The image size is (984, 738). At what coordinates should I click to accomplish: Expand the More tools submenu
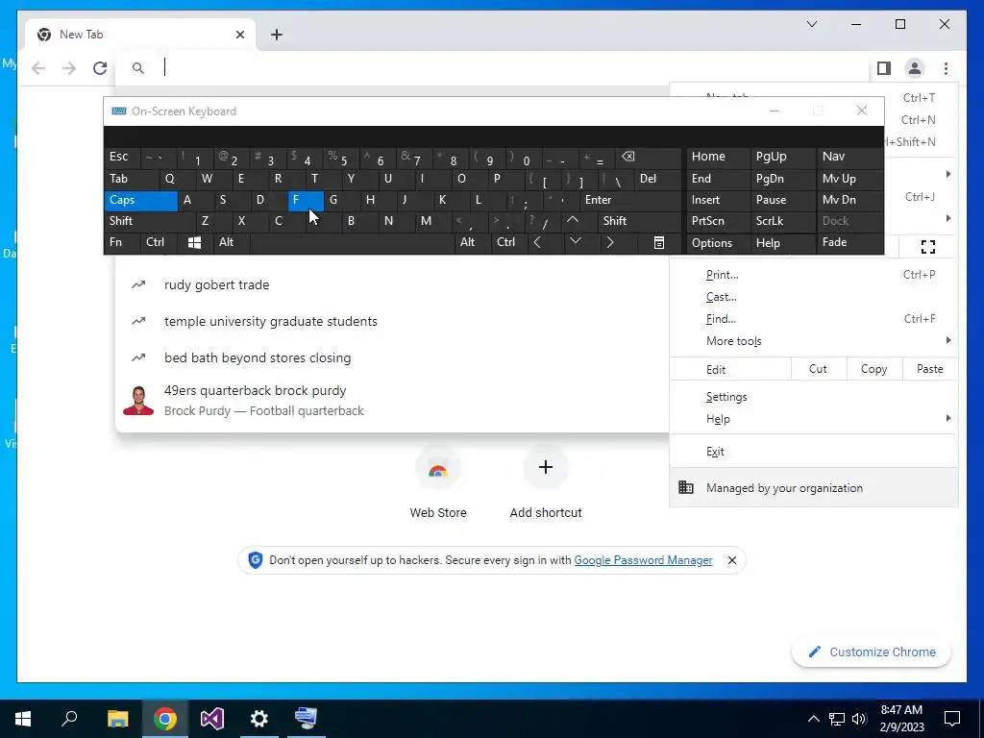[813, 341]
